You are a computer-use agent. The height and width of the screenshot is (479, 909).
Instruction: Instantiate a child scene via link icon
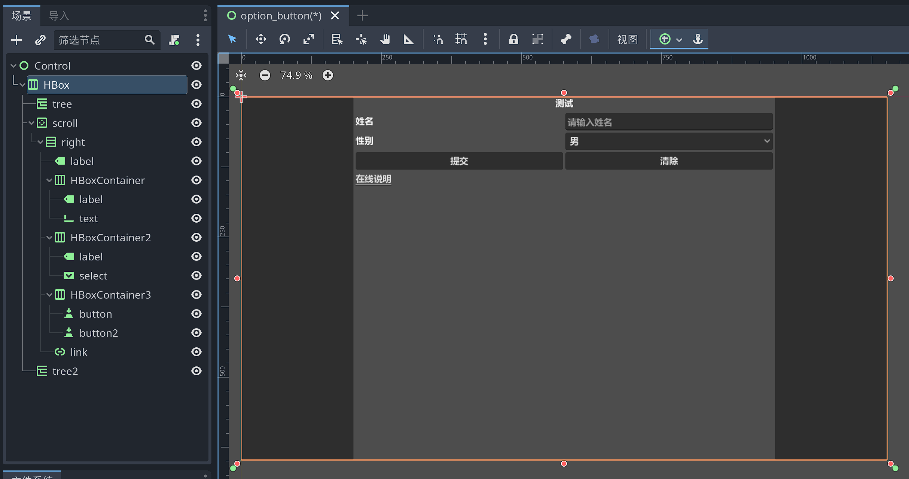pos(40,40)
